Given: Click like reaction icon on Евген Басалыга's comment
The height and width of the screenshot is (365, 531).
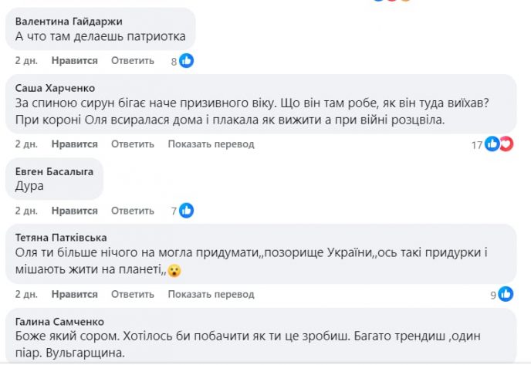Looking at the screenshot, I should [x=186, y=210].
